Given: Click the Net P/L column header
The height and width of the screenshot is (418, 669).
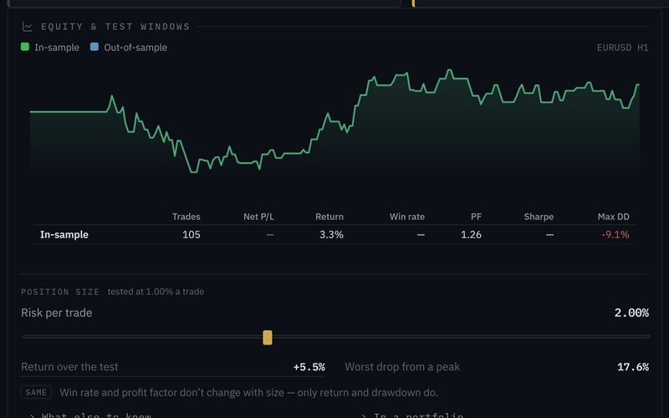Looking at the screenshot, I should pos(258,217).
